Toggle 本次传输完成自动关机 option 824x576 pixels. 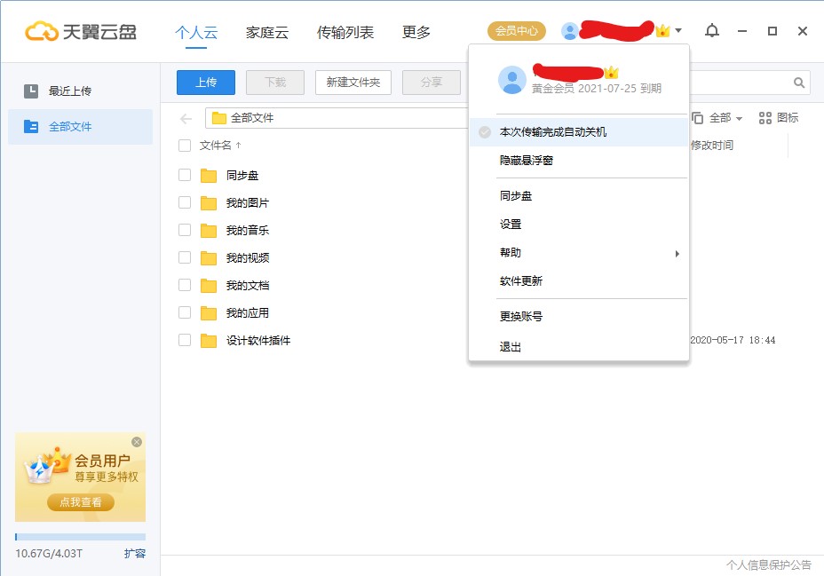point(579,132)
